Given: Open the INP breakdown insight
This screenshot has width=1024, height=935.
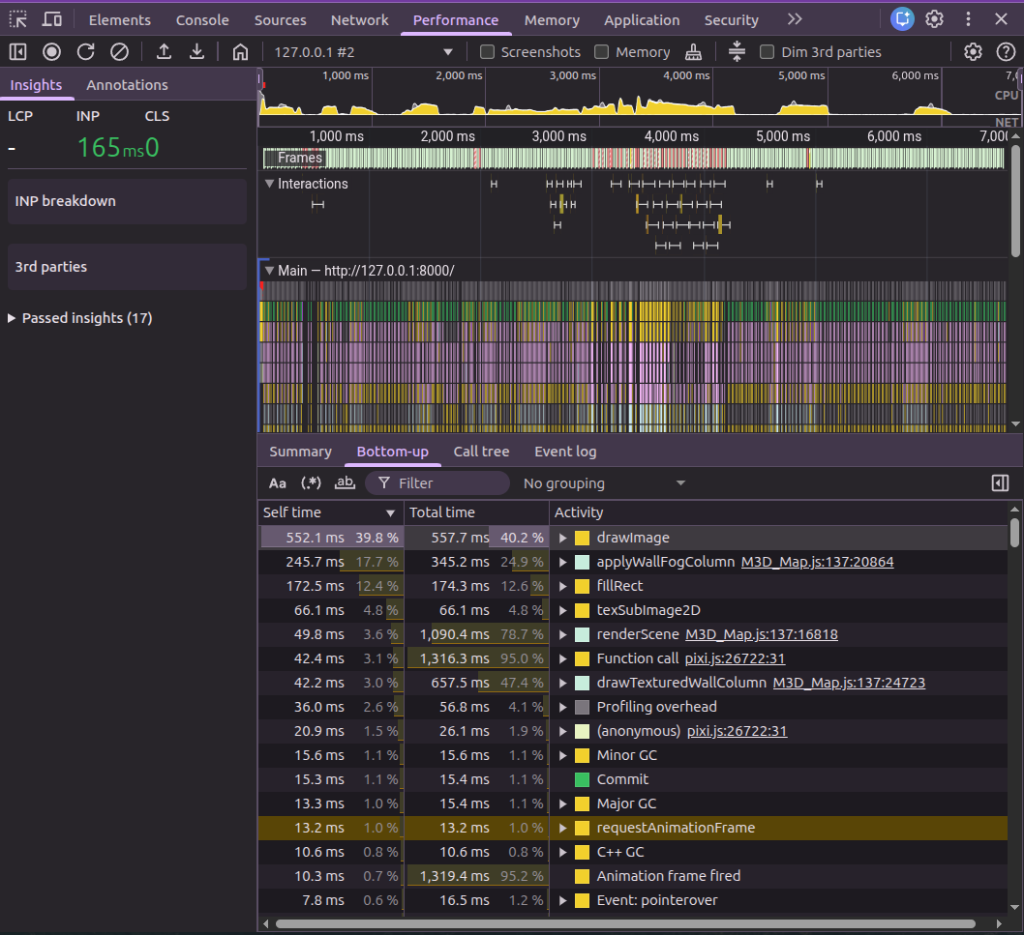Looking at the screenshot, I should click(x=128, y=201).
